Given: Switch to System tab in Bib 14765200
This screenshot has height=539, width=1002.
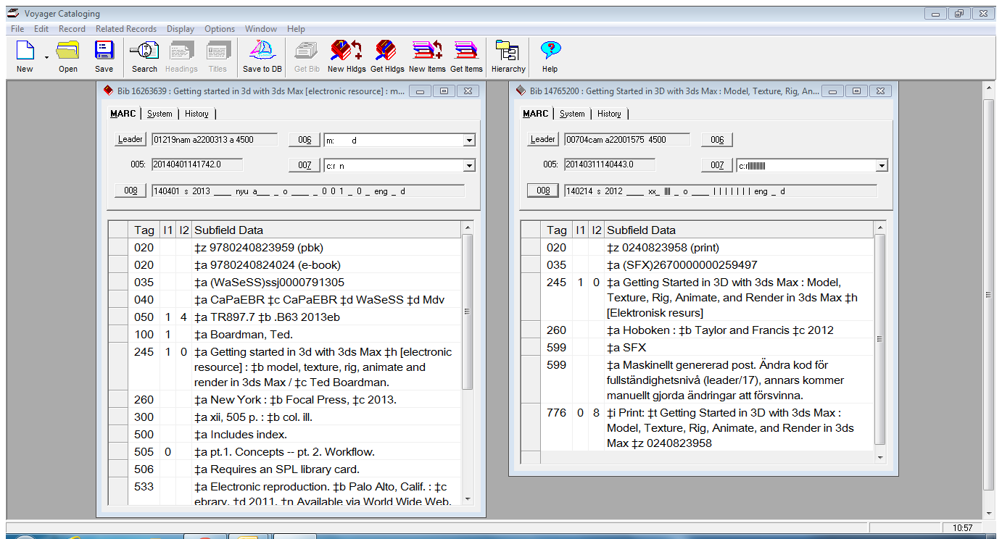Looking at the screenshot, I should click(572, 114).
